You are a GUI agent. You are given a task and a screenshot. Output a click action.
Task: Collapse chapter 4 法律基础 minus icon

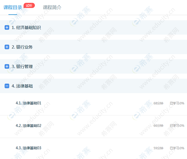(7, 86)
